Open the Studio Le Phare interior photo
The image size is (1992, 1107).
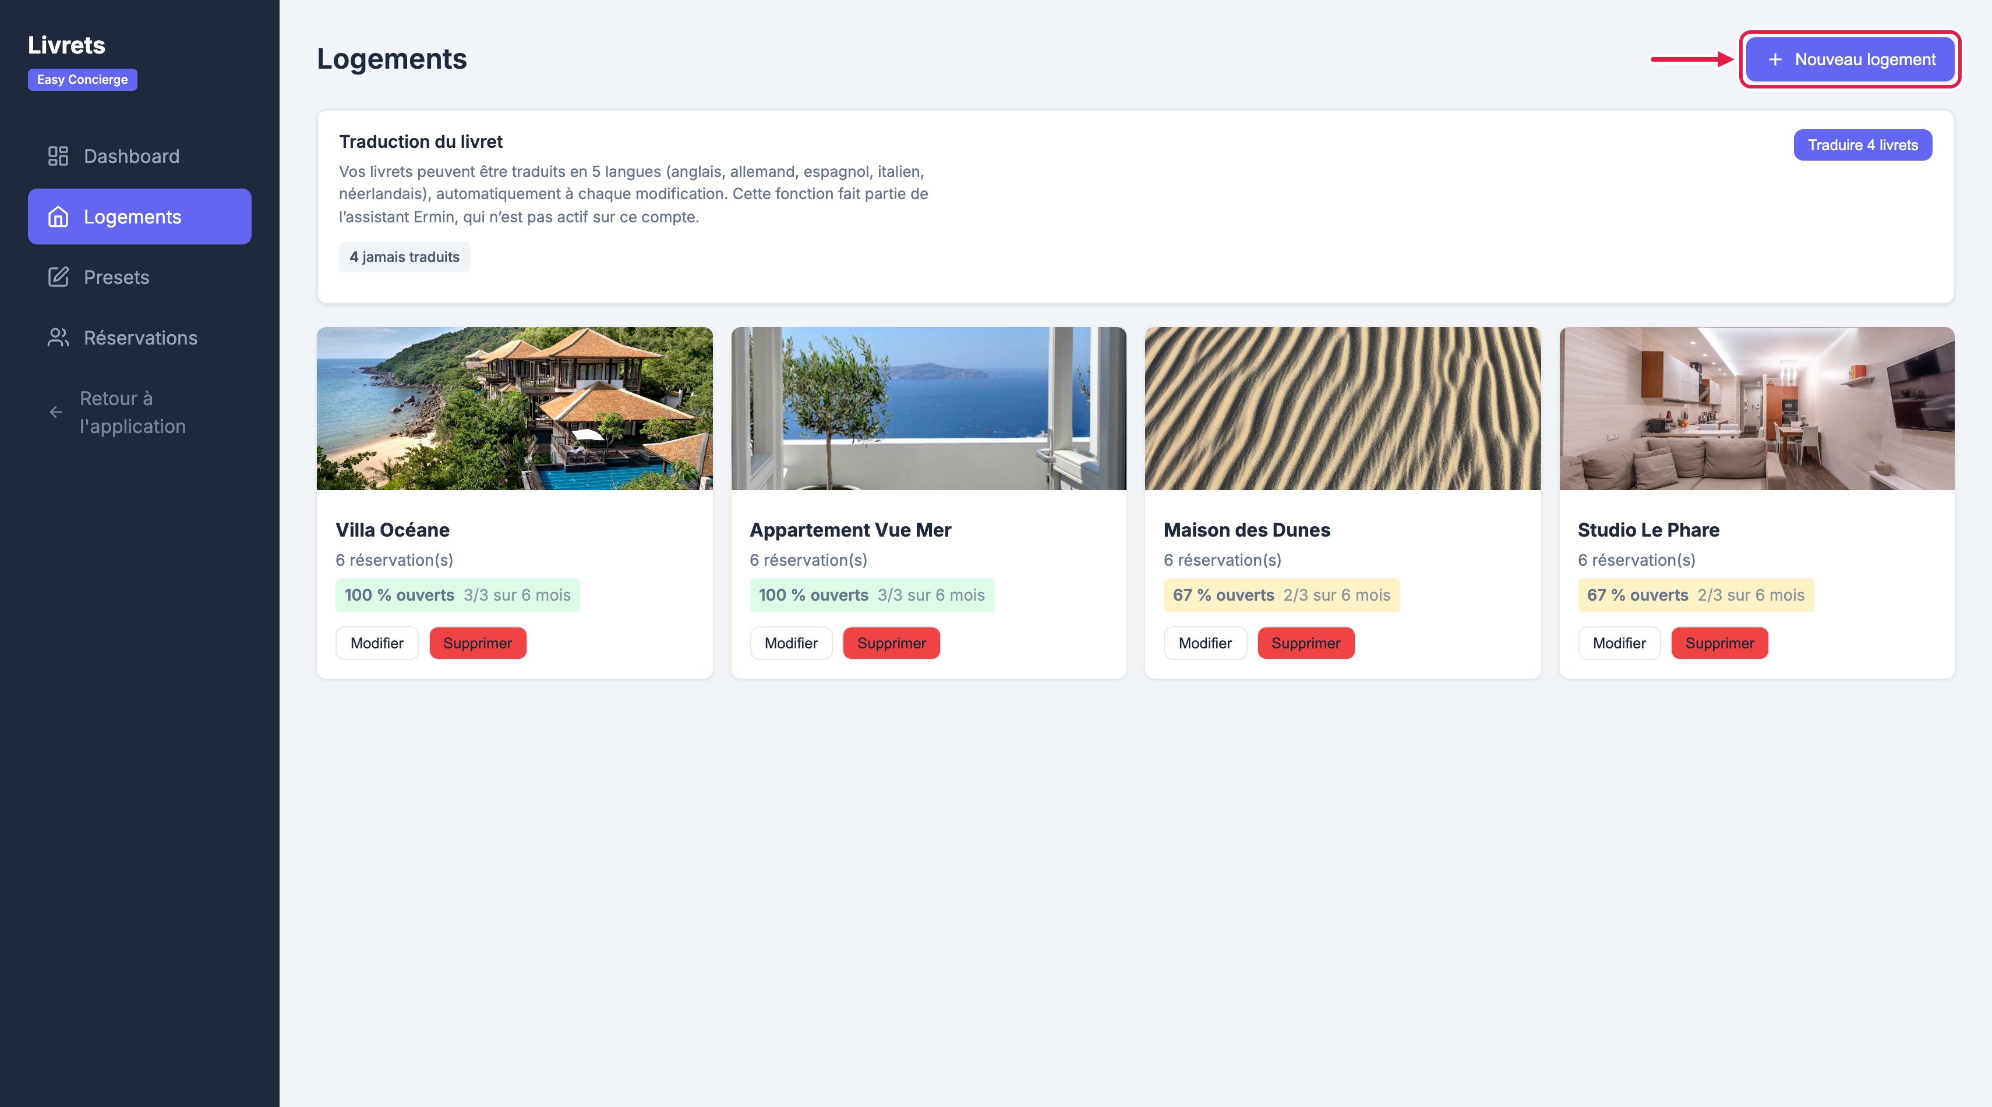pyautogui.click(x=1756, y=409)
